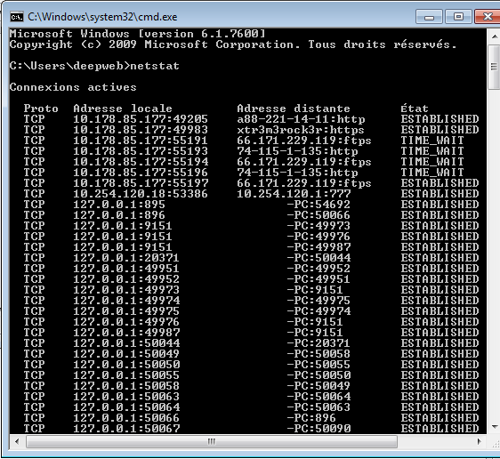
Task: Click the Adresse distante column header
Action: pyautogui.click(x=294, y=109)
